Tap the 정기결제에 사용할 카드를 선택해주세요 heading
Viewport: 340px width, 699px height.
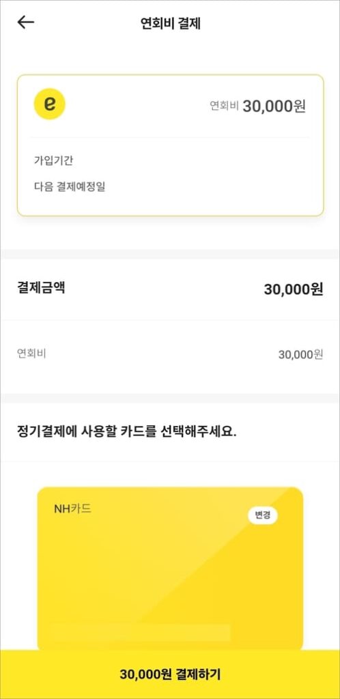pyautogui.click(x=126, y=432)
